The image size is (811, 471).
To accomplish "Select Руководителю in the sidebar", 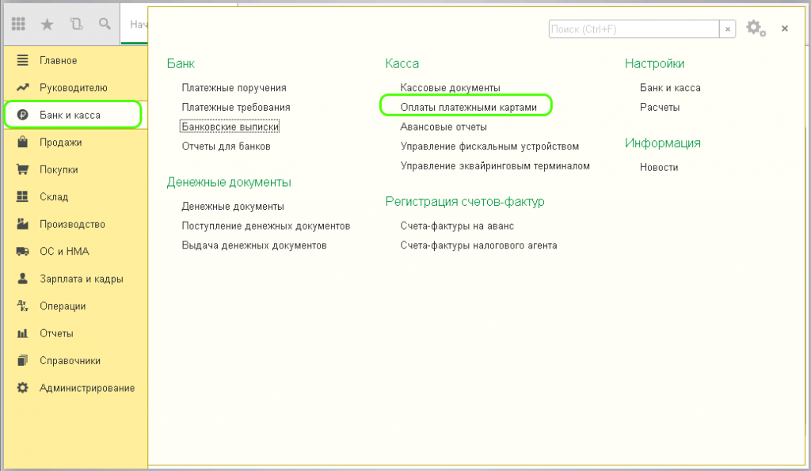I will [73, 88].
